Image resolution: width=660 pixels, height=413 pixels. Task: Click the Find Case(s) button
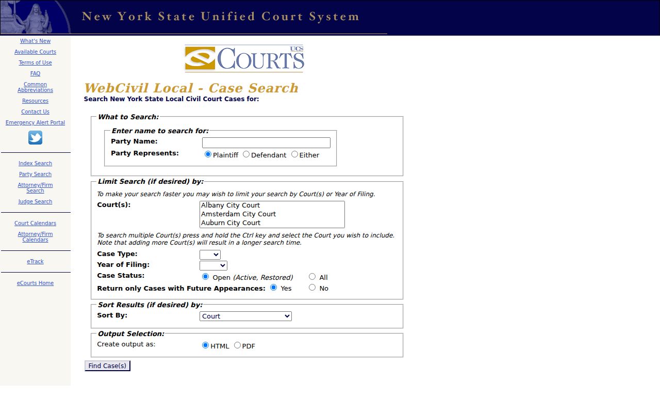tap(107, 366)
